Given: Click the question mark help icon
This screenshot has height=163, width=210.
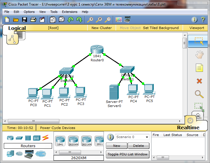Looking at the screenshot, I should click(x=203, y=20).
